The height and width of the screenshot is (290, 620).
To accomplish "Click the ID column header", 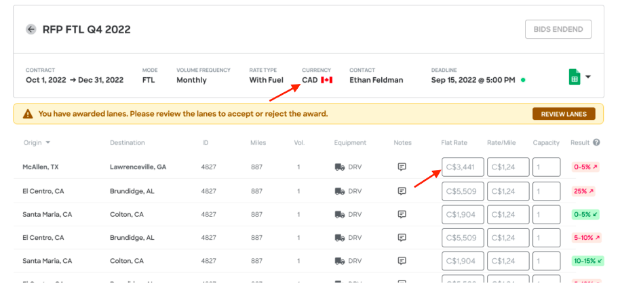I will point(206,143).
